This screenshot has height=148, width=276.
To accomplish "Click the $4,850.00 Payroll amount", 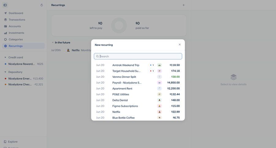I will pos(174,83).
